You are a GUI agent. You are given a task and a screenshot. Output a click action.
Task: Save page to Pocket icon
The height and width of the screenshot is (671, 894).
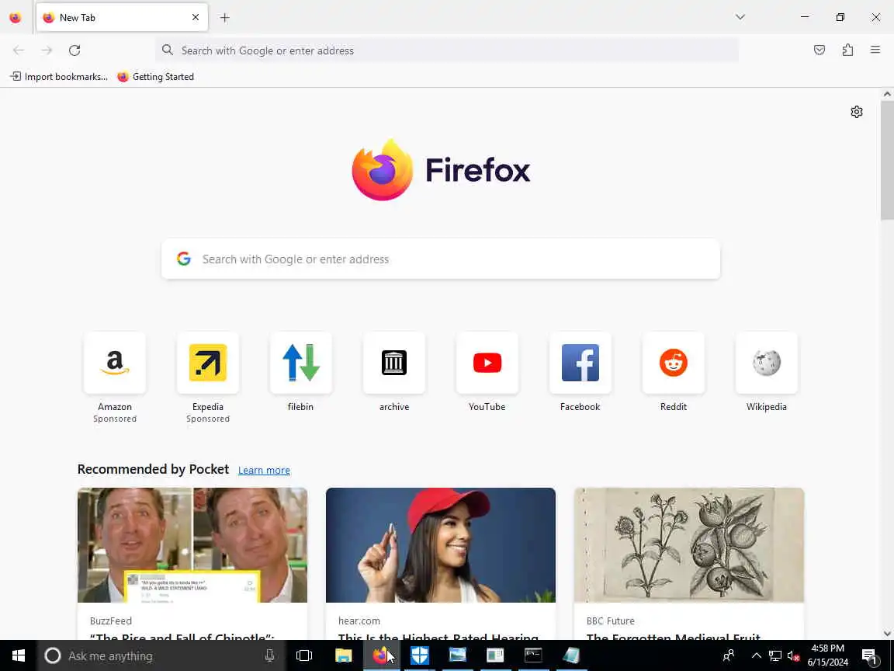[819, 50]
